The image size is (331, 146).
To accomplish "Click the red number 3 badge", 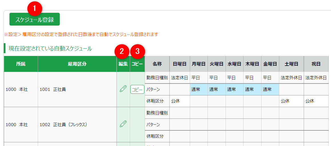I will 137,51.
